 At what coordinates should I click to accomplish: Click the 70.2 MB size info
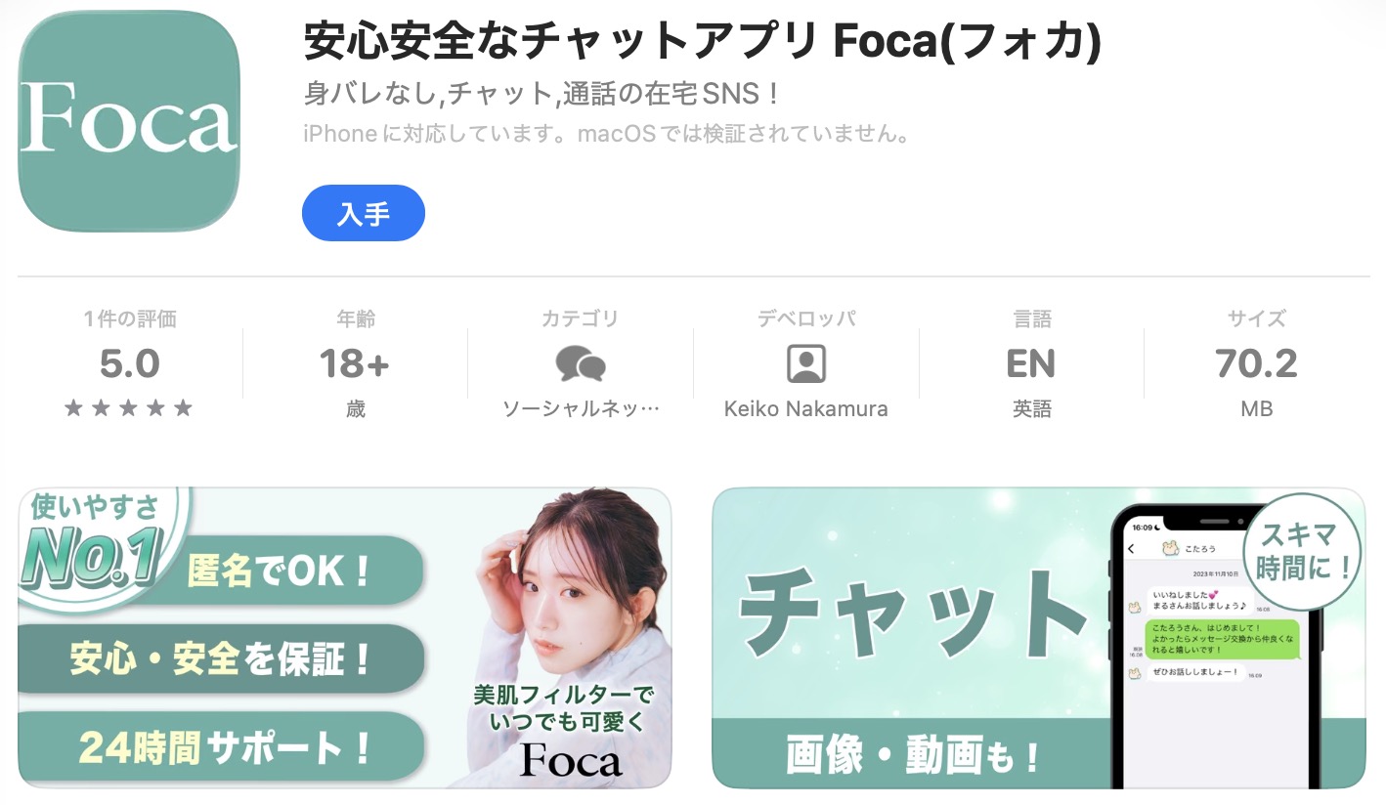[x=1256, y=364]
